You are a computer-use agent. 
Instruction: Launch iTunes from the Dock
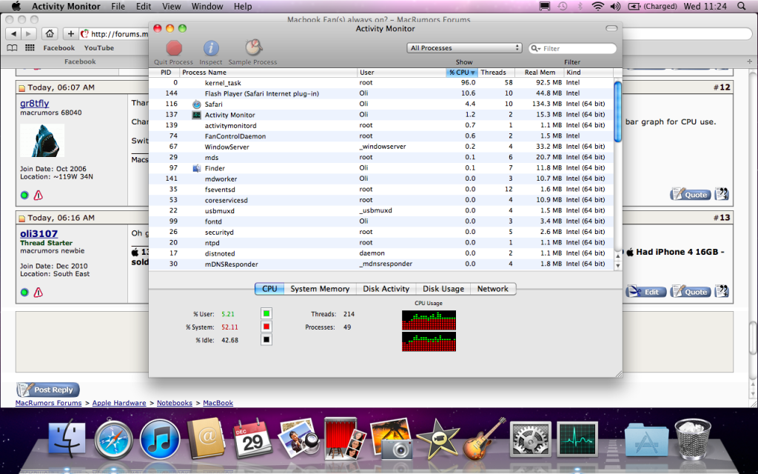coord(160,439)
